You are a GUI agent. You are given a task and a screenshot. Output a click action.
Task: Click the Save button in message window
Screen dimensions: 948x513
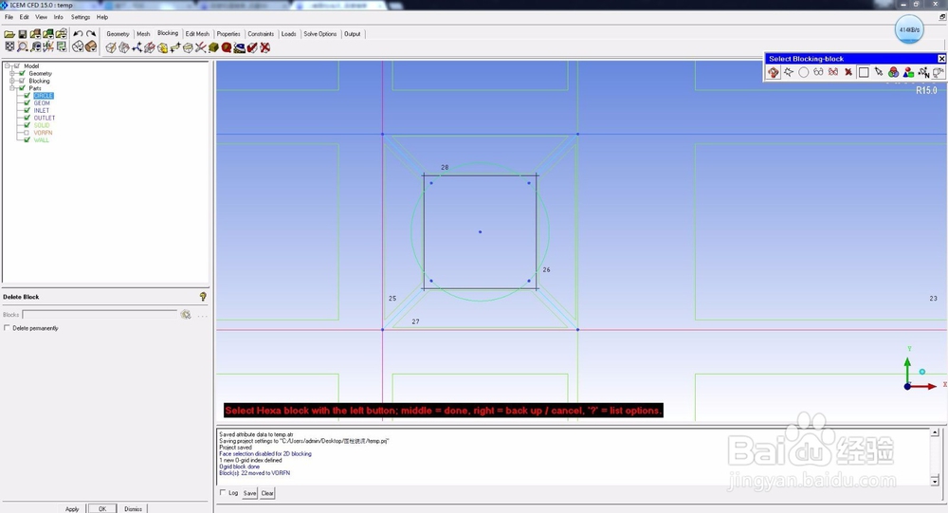point(249,493)
